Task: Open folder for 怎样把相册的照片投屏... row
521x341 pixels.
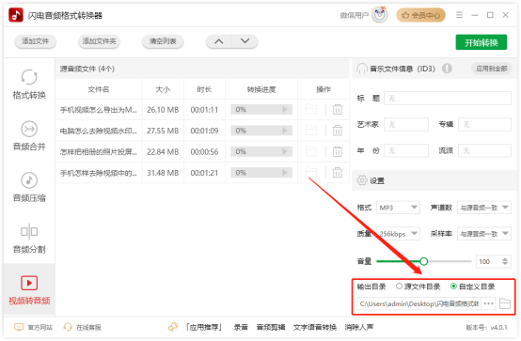Action: pyautogui.click(x=311, y=151)
